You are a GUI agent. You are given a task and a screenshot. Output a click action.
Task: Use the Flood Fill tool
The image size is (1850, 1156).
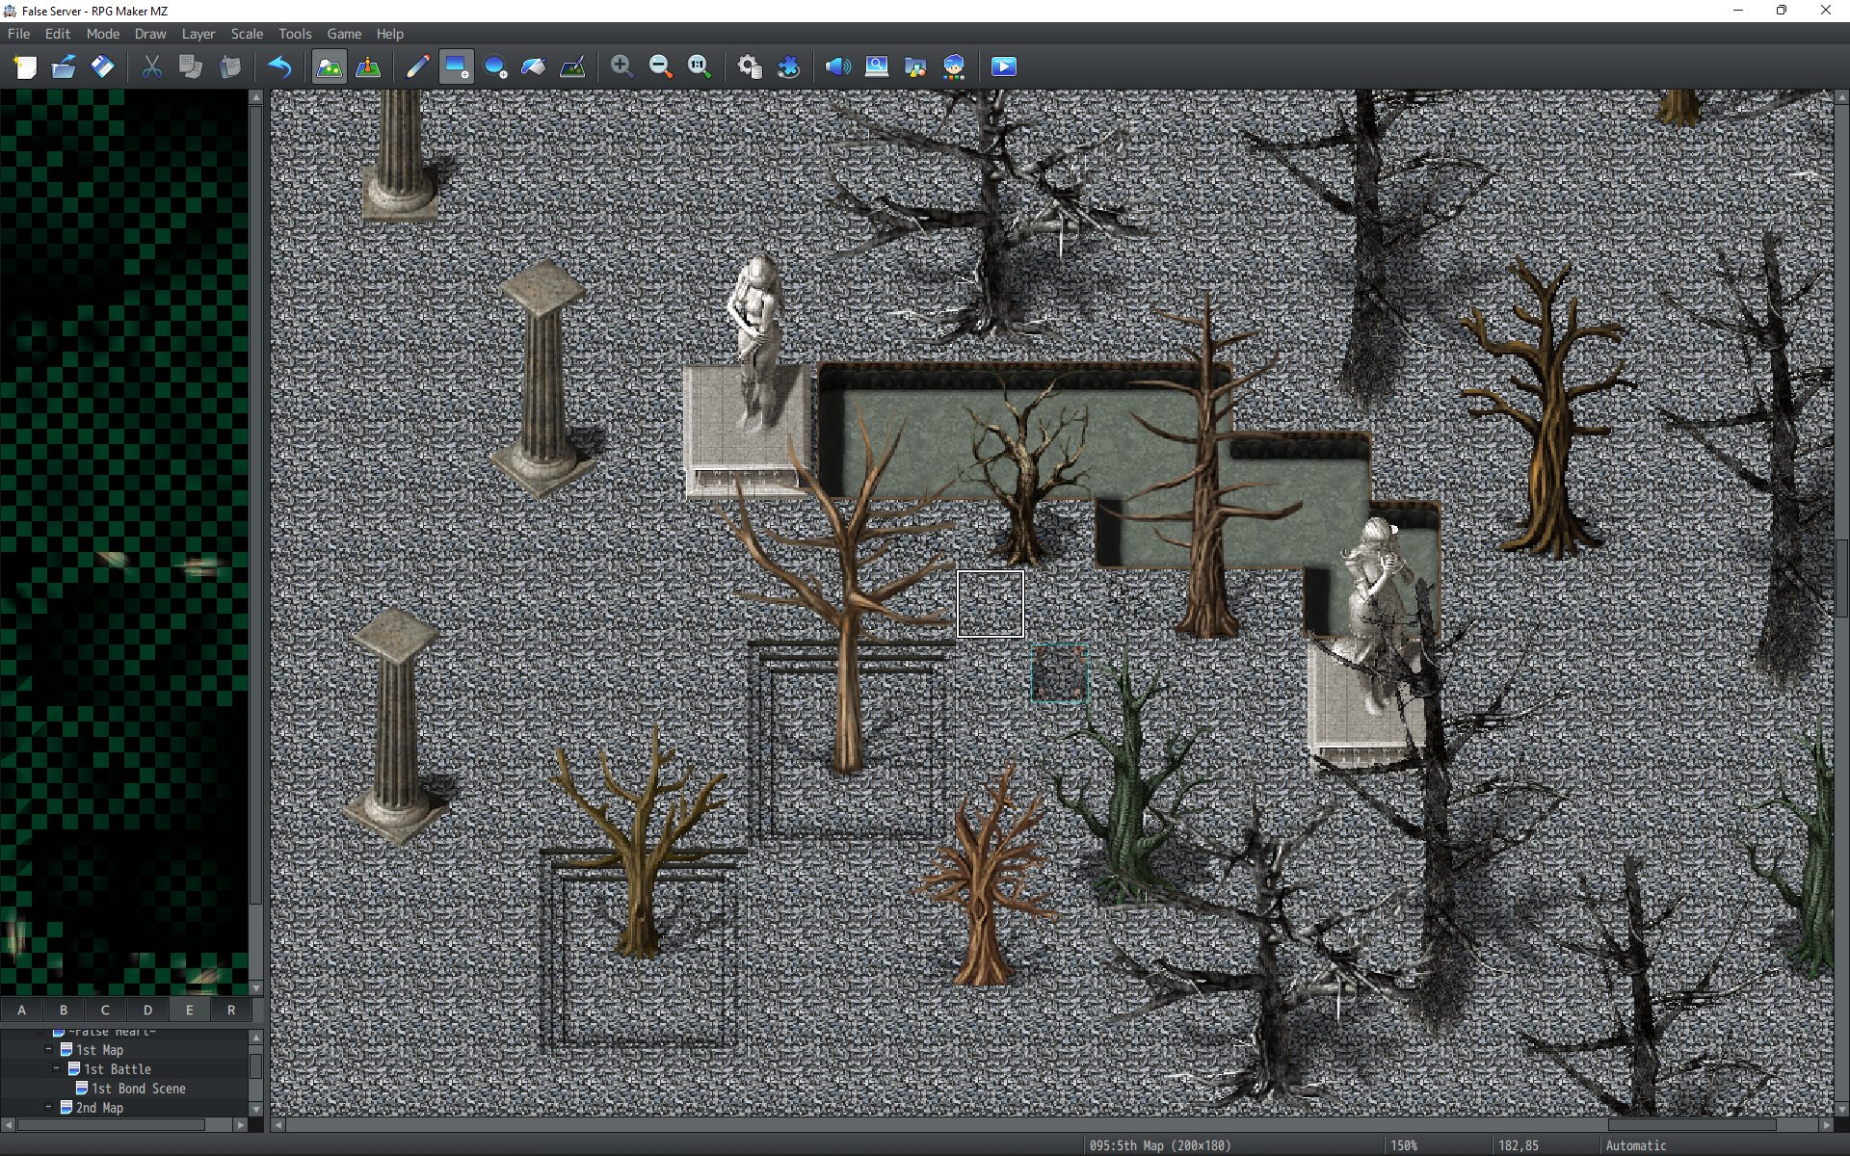tap(533, 66)
